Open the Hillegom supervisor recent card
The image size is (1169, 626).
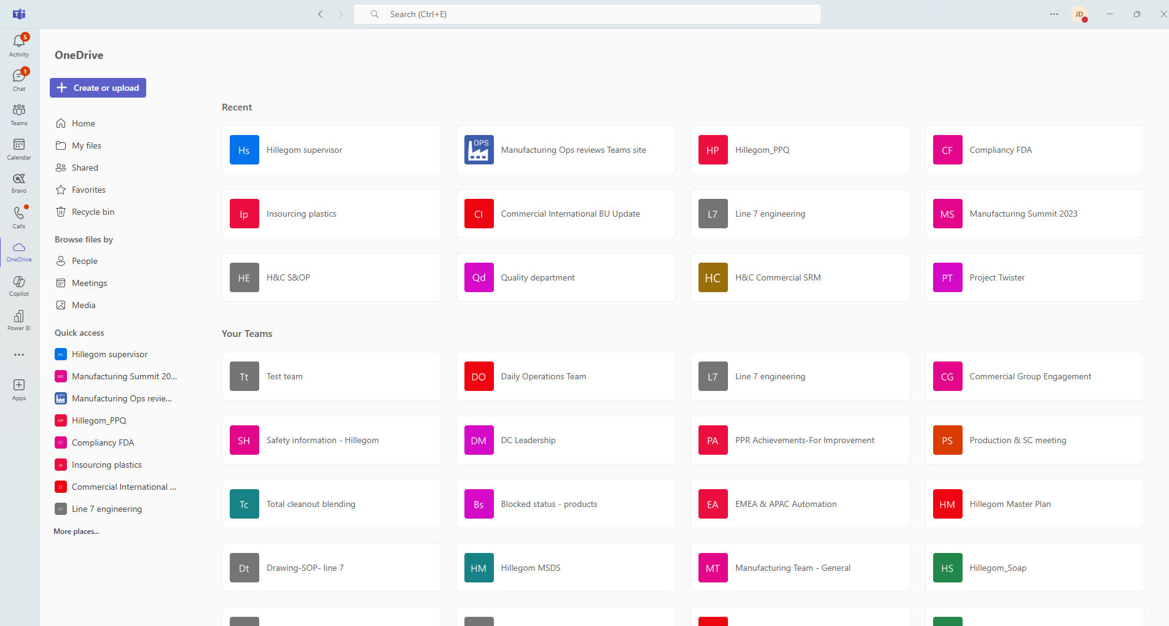tap(332, 150)
